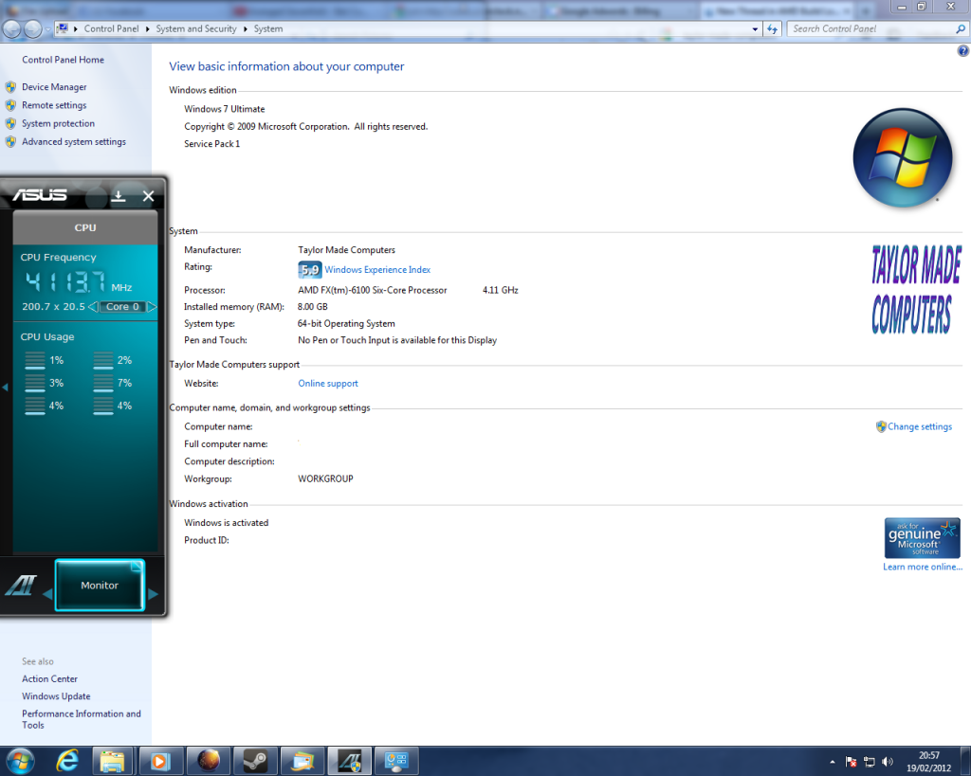971x776 pixels.
Task: Click the Learn more online link
Action: pos(923,567)
